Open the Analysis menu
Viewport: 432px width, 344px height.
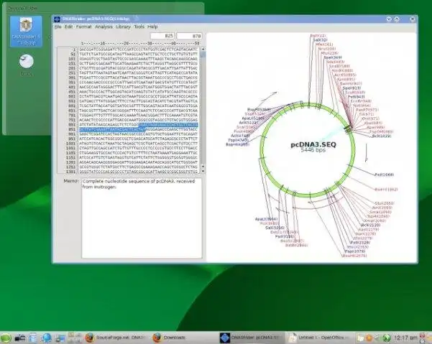104,27
